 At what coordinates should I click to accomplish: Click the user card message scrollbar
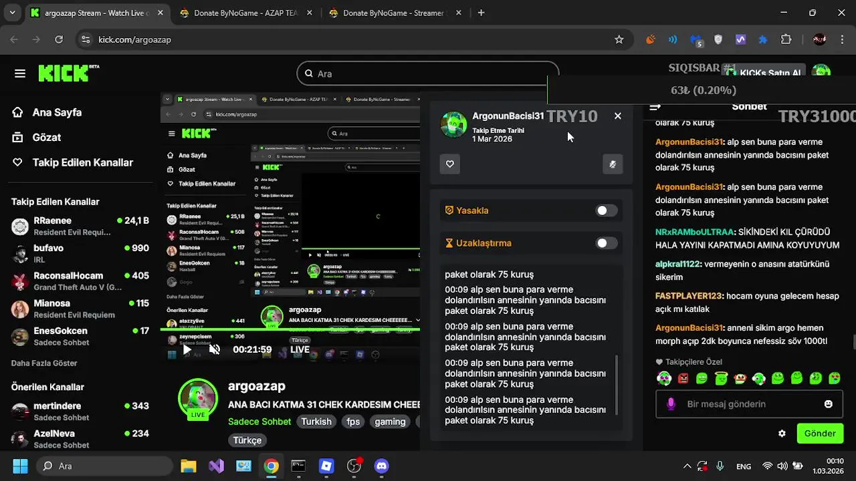tap(617, 385)
